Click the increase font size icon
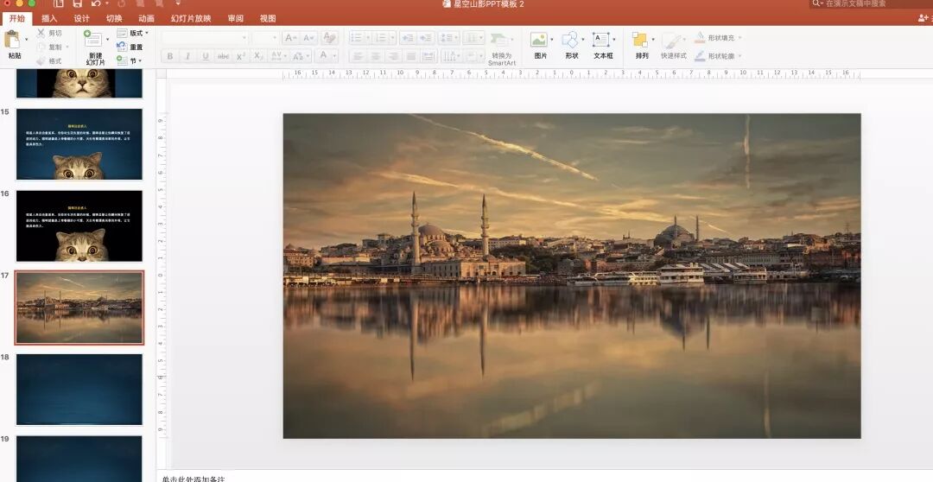 (290, 37)
